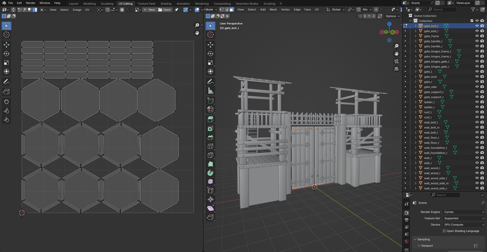Select the Loop Cut tool

click(x=210, y=146)
